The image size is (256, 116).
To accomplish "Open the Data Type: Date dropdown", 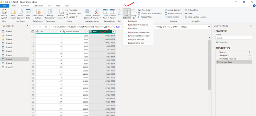I will (145, 10).
